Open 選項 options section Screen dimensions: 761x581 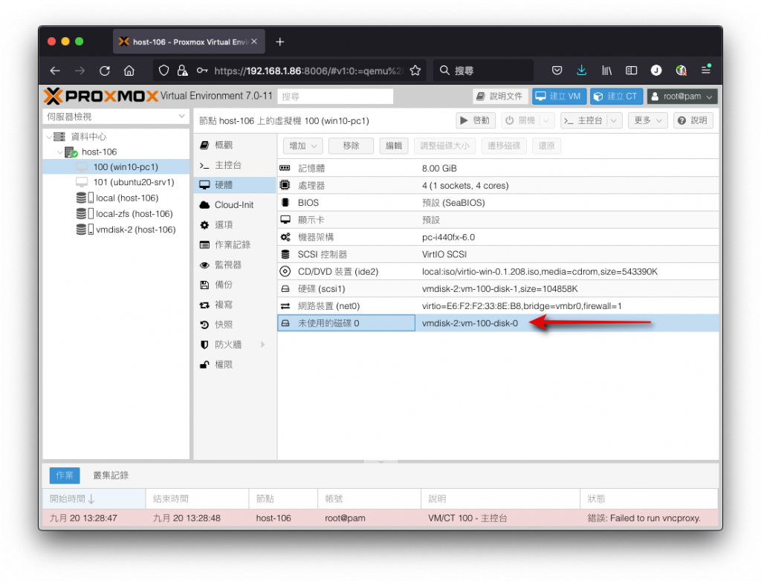coord(235,224)
